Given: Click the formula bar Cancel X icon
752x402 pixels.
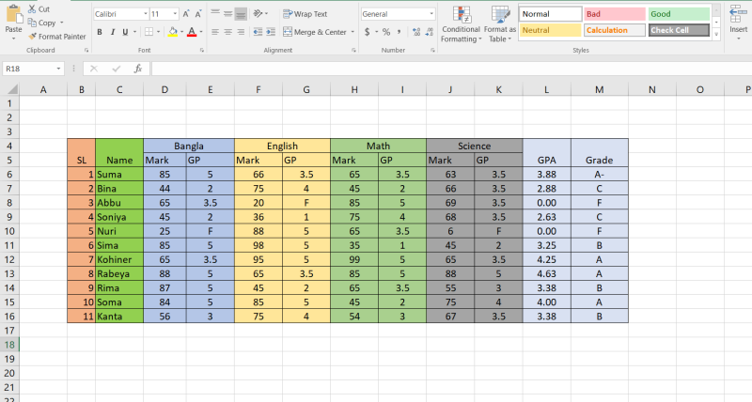Looking at the screenshot, I should coord(94,69).
